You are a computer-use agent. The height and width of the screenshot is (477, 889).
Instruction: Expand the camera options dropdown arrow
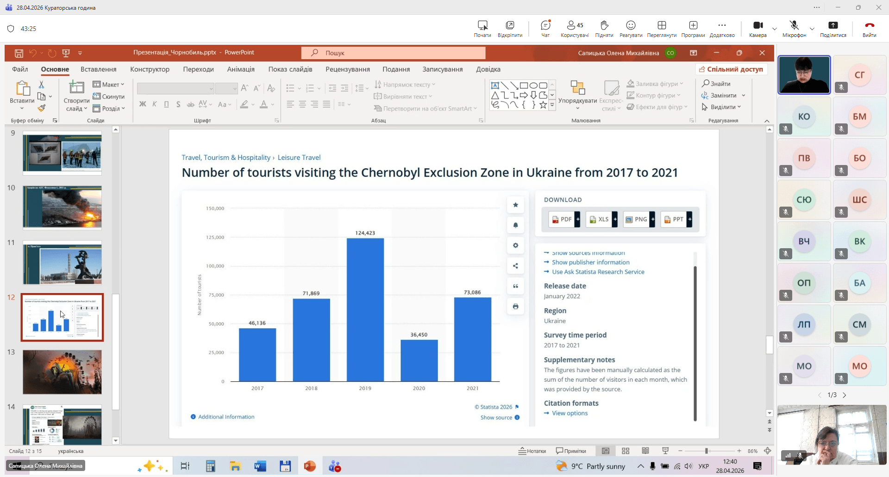[x=775, y=29]
